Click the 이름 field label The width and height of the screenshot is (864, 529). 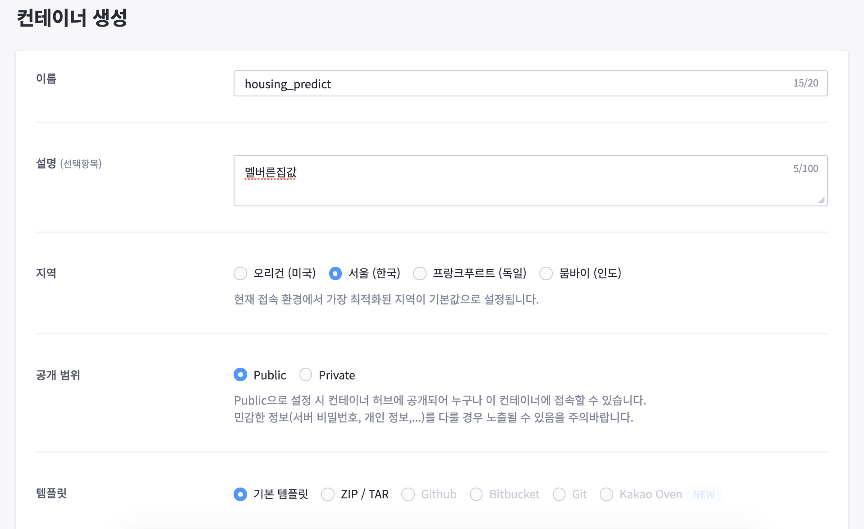tap(46, 79)
